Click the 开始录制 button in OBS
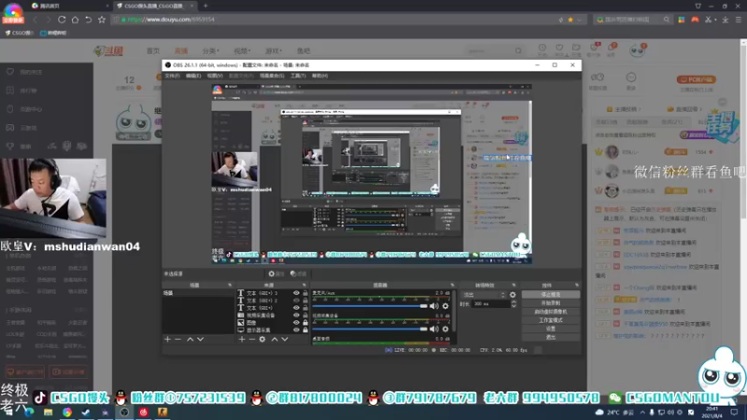The height and width of the screenshot is (420, 747). 551,303
